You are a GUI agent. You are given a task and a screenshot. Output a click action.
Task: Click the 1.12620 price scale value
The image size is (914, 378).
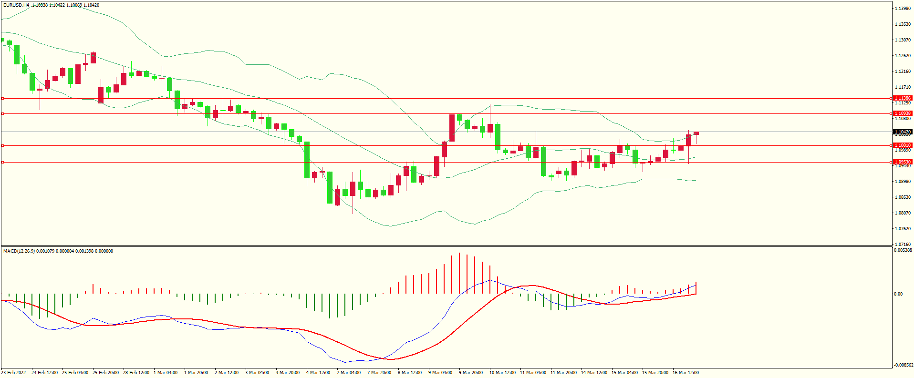[x=903, y=56]
